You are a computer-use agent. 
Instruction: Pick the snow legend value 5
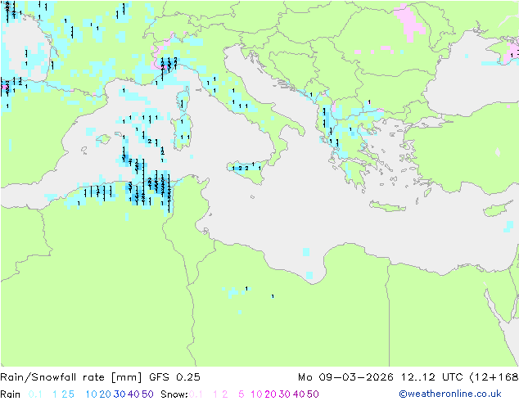tap(241, 394)
